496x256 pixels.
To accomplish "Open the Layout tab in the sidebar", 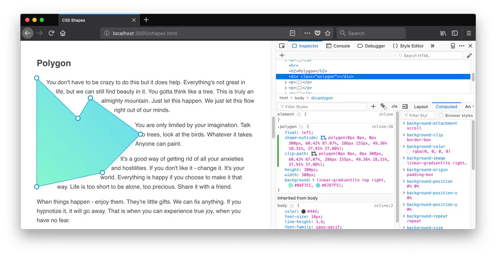I will [x=421, y=107].
